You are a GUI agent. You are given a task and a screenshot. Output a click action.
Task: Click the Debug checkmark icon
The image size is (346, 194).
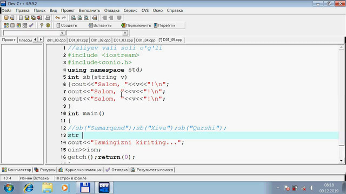(x=31, y=25)
